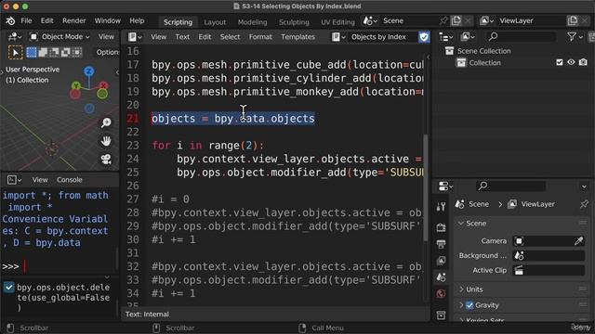Click the Blender logo menu icon

pyautogui.click(x=10, y=20)
